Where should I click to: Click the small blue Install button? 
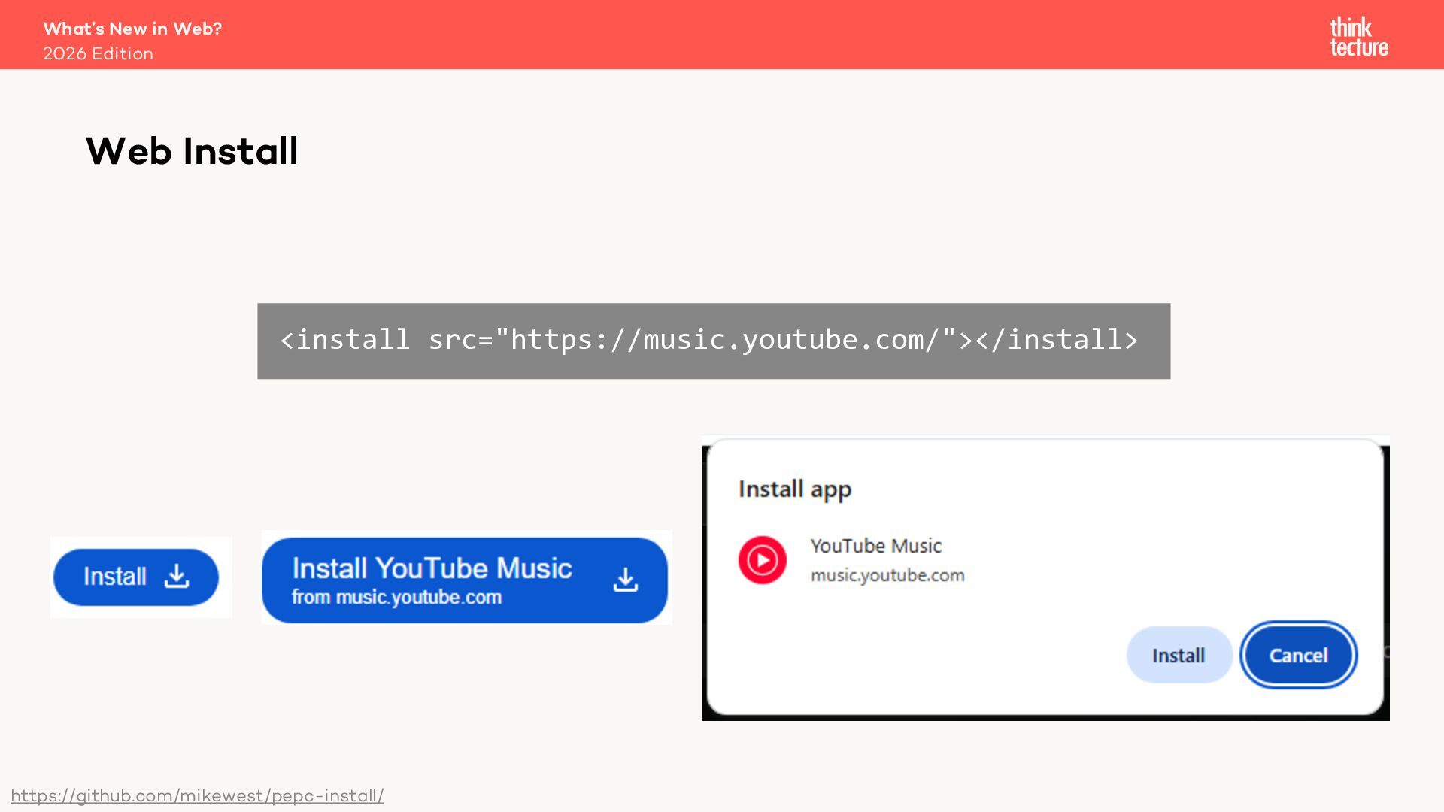click(136, 577)
